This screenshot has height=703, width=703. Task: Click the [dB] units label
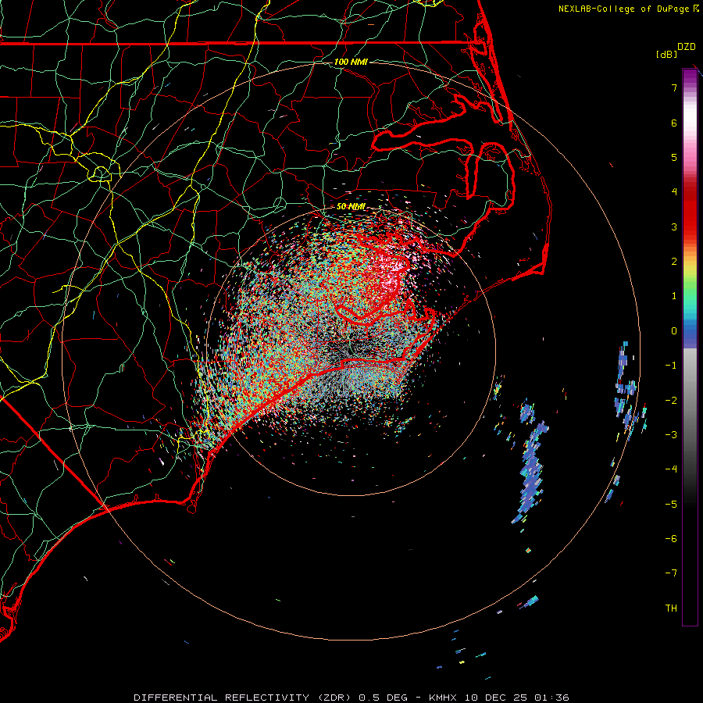tap(667, 54)
